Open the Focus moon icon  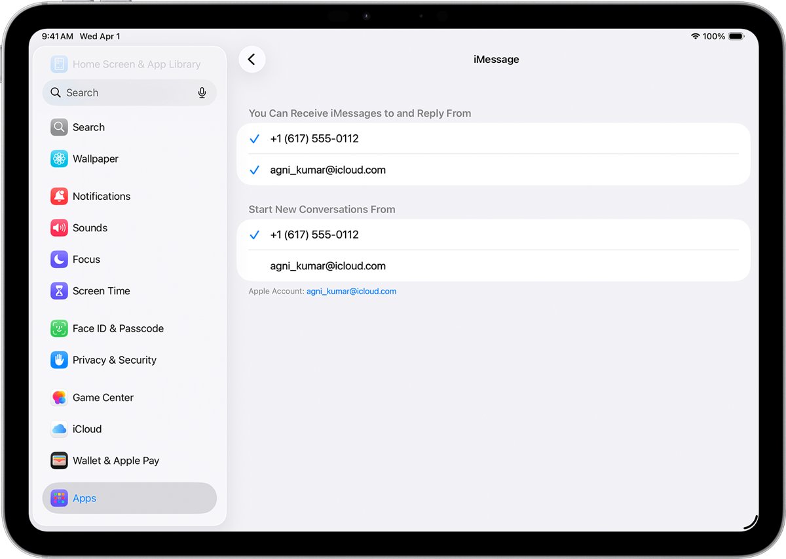60,260
